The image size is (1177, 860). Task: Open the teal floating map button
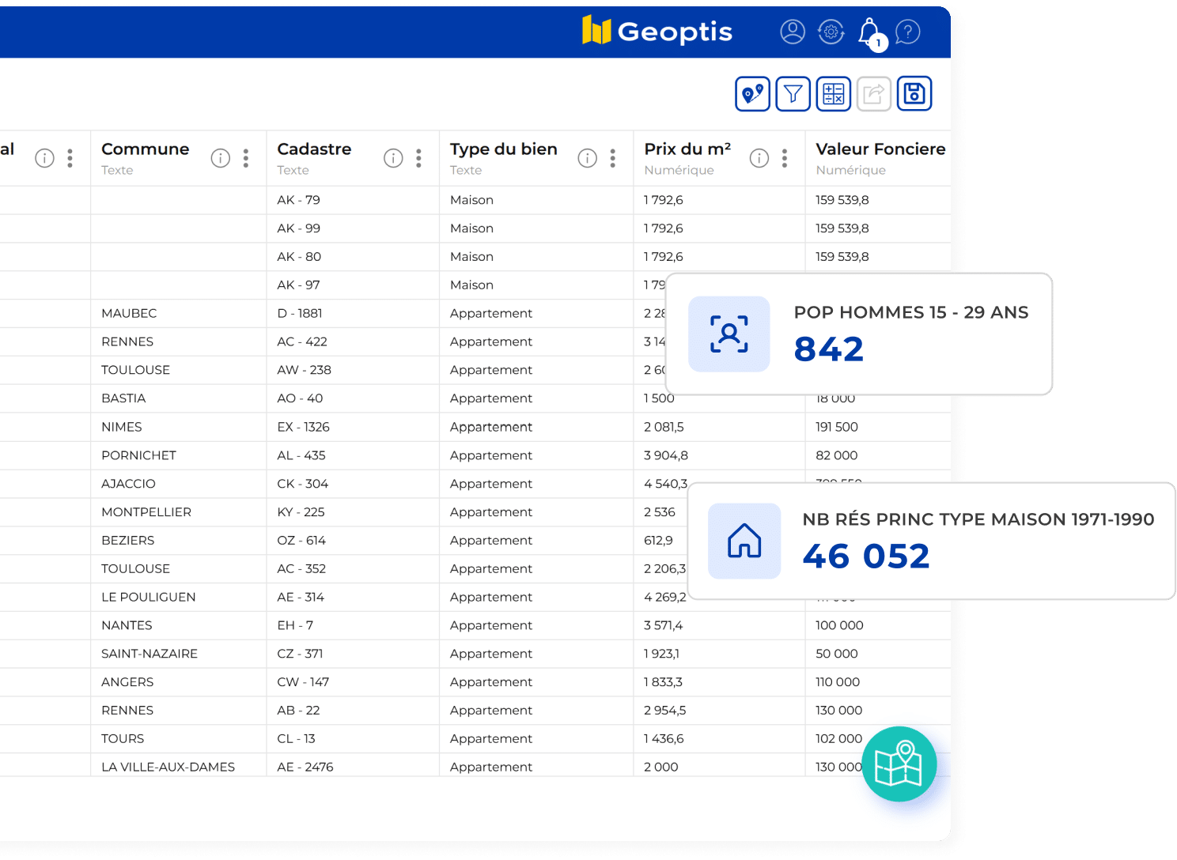[x=899, y=764]
